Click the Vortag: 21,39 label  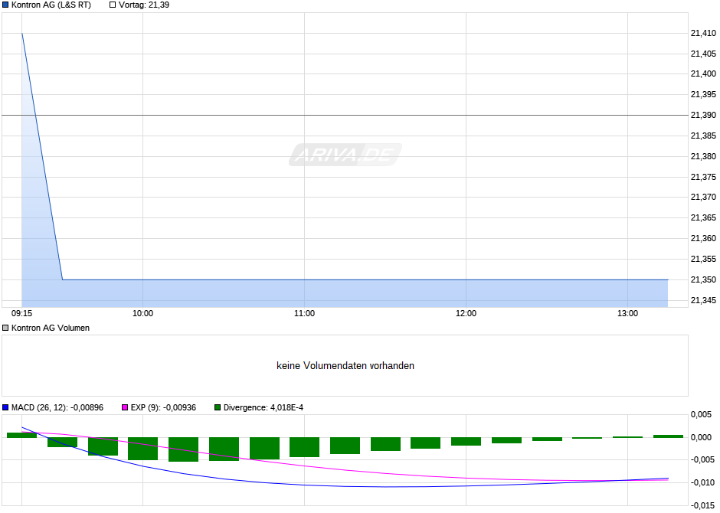tap(144, 5)
